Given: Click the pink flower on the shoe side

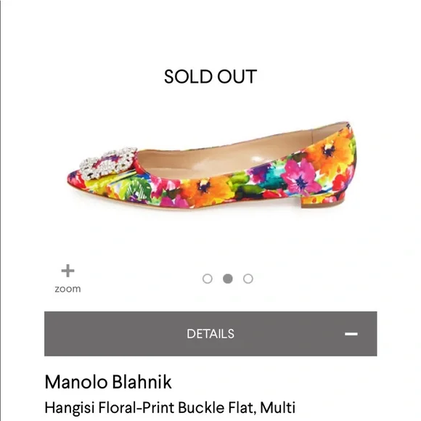Looking at the screenshot, I should [x=301, y=177].
